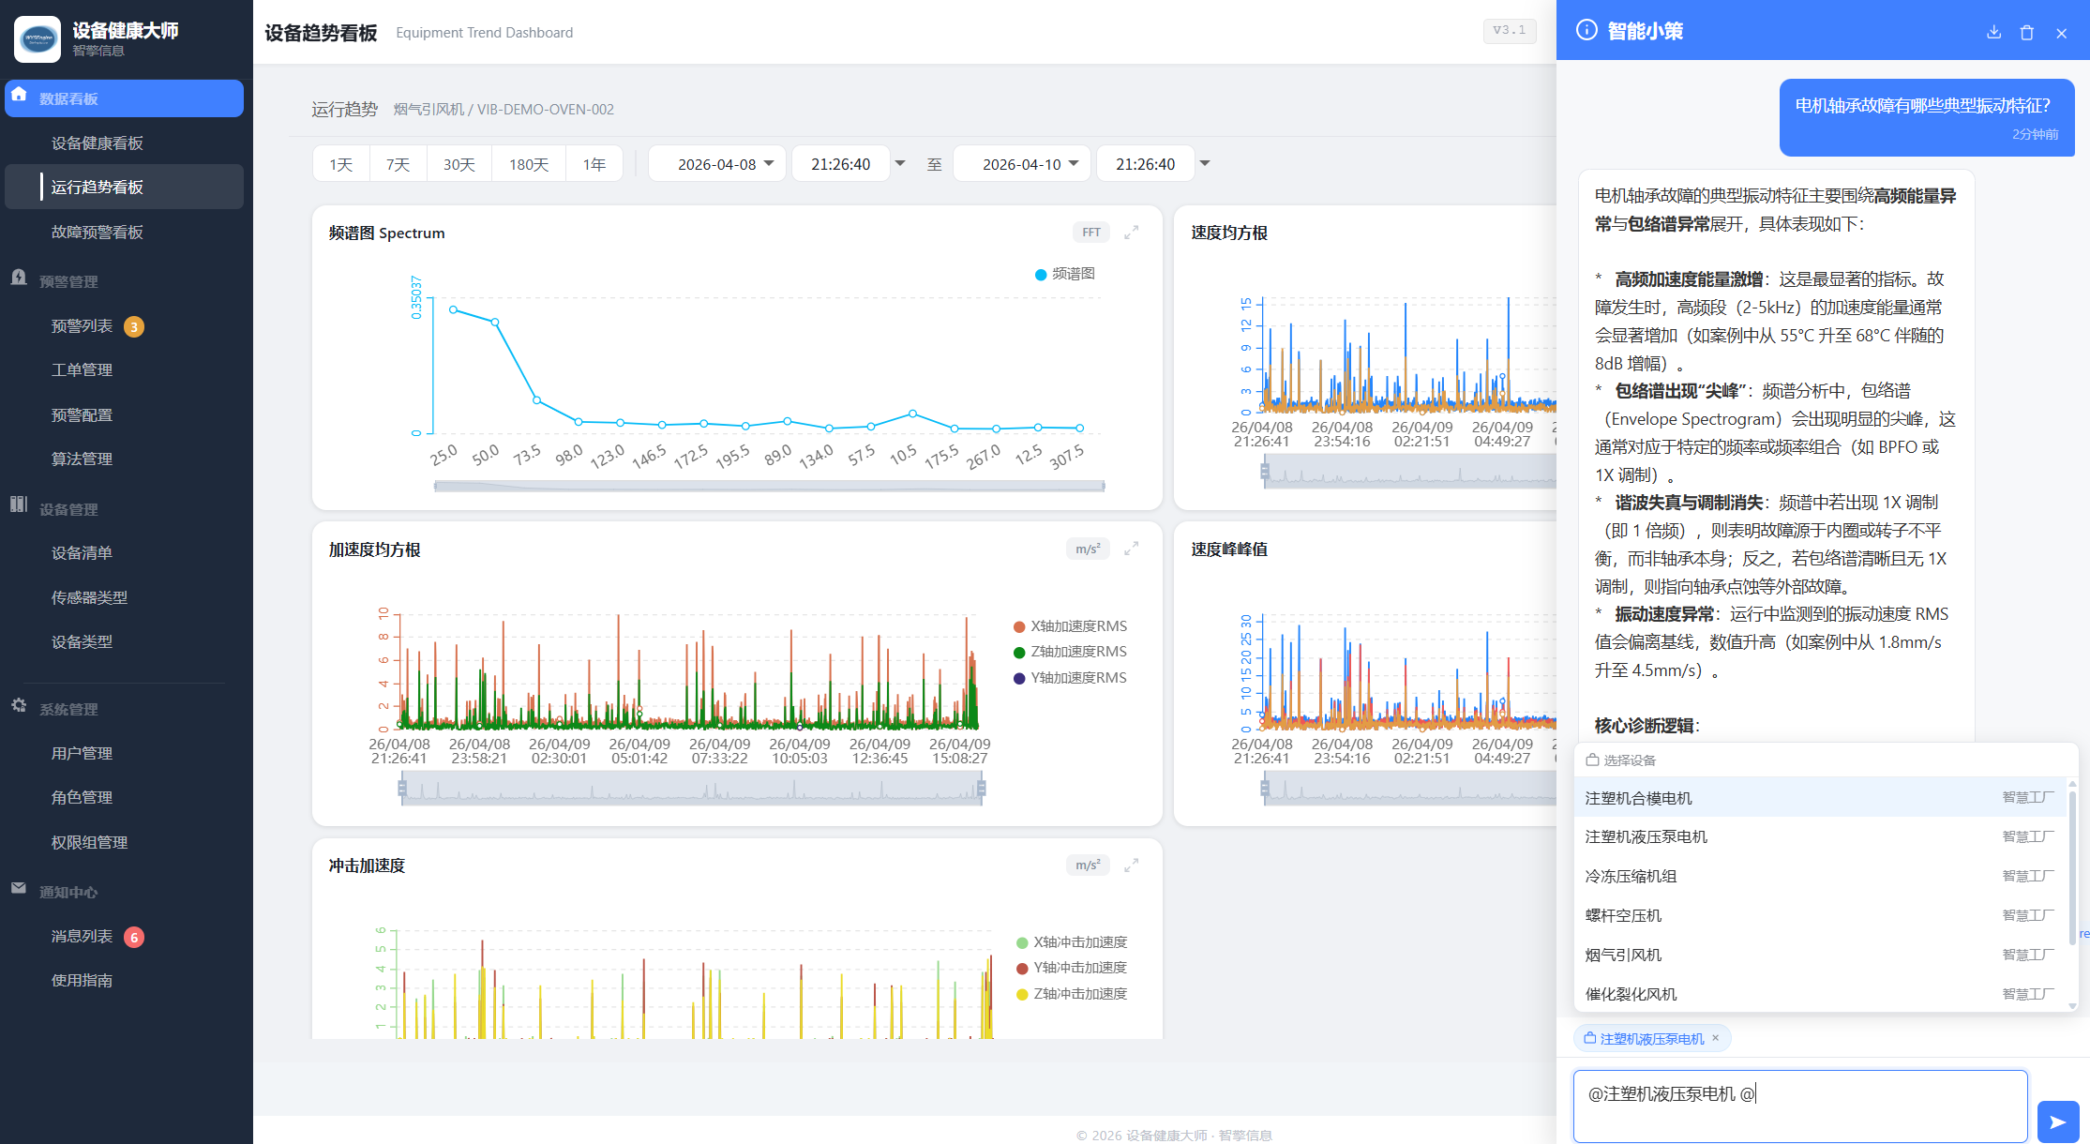Download the chat history in 智能小策 header

[x=1993, y=32]
